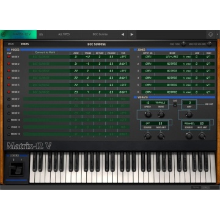
Task: Click Voice 6 zone value Z3
Action: coord(76,92)
